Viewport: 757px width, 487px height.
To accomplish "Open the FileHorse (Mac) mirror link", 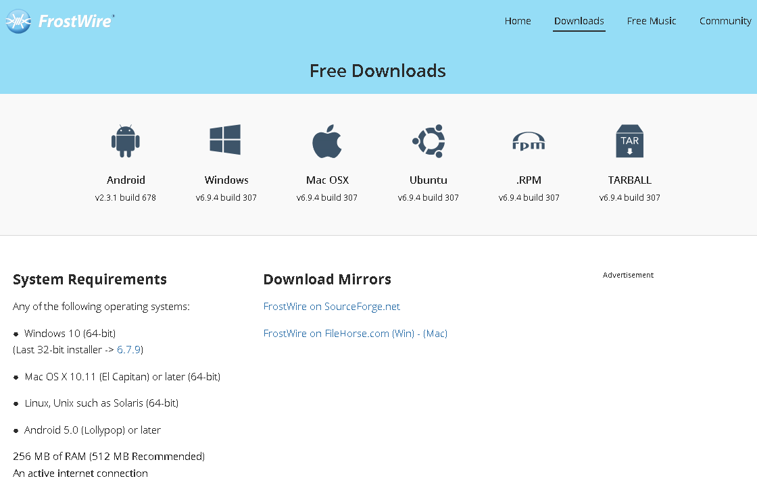I will (435, 334).
